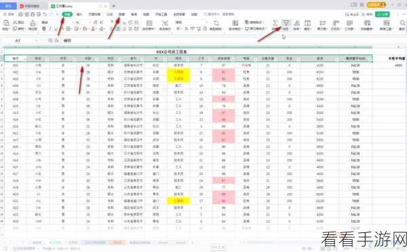Pick the fill color bucket swatch
This screenshot has width=407, height=252.
coord(85,28)
